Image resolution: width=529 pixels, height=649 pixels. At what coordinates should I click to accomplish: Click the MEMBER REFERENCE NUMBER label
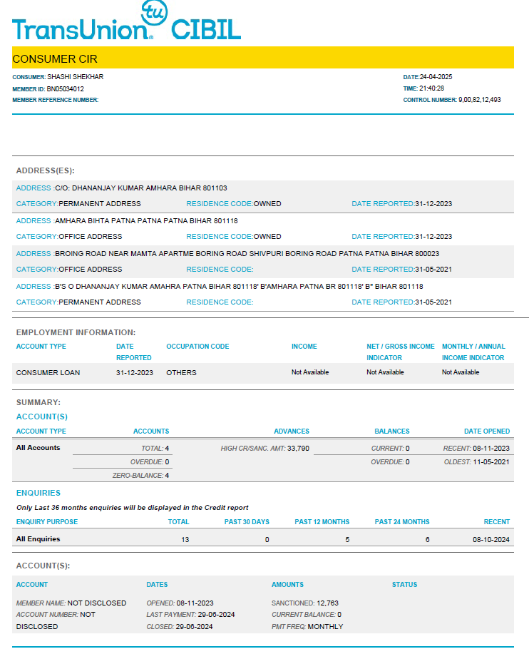click(x=56, y=100)
